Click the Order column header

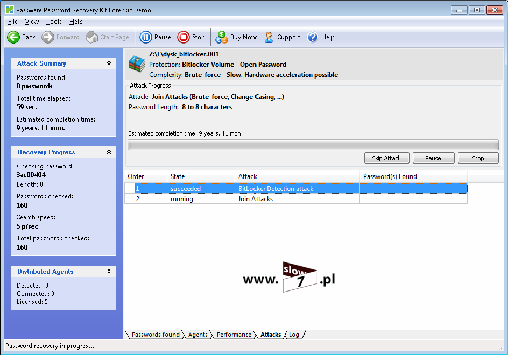coord(146,176)
